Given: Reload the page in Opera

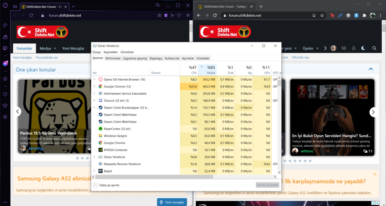Looking at the screenshot, I should click(31, 15).
